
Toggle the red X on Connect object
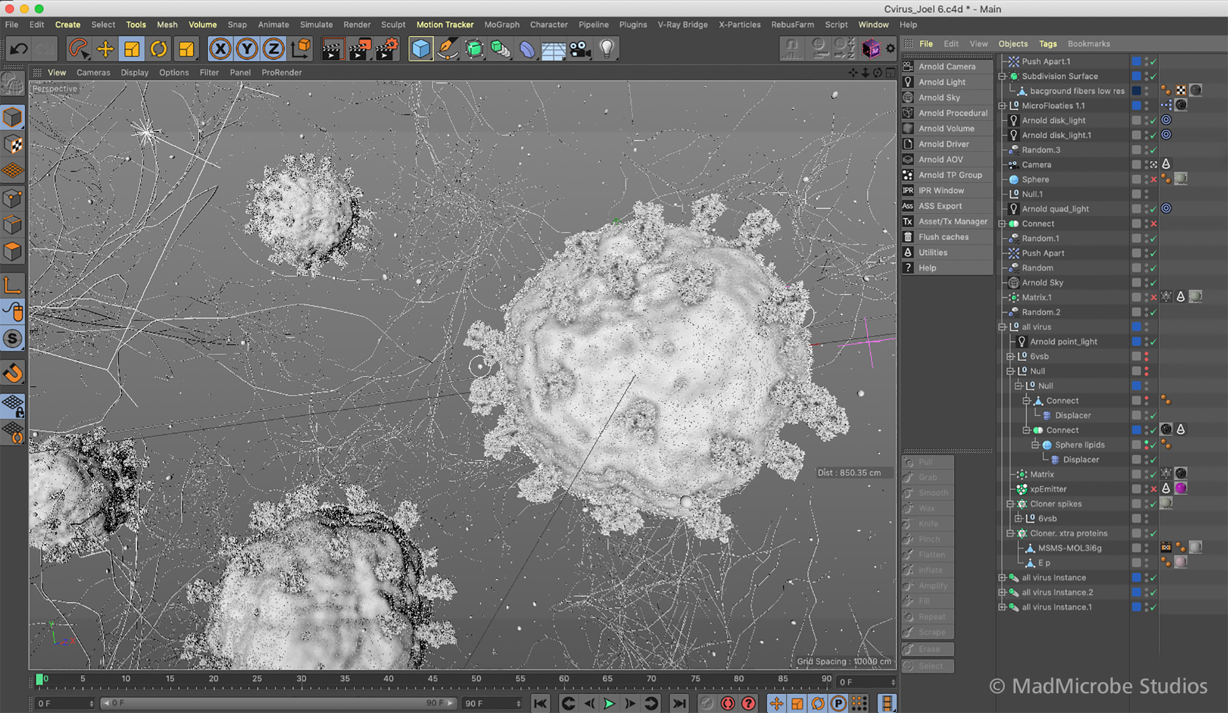[1153, 224]
